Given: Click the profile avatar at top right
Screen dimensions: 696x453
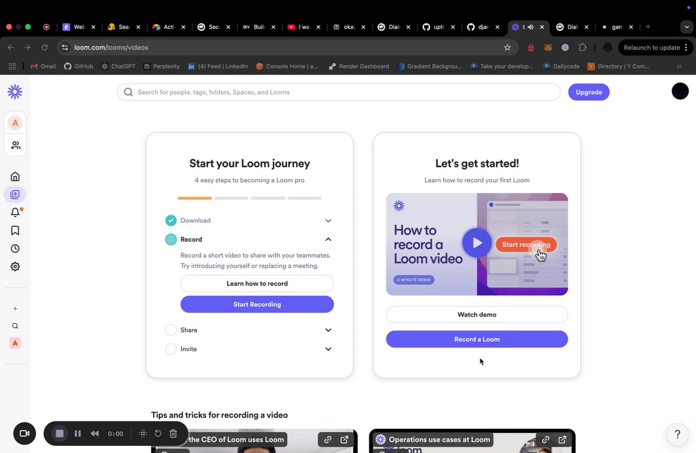Looking at the screenshot, I should click(680, 91).
